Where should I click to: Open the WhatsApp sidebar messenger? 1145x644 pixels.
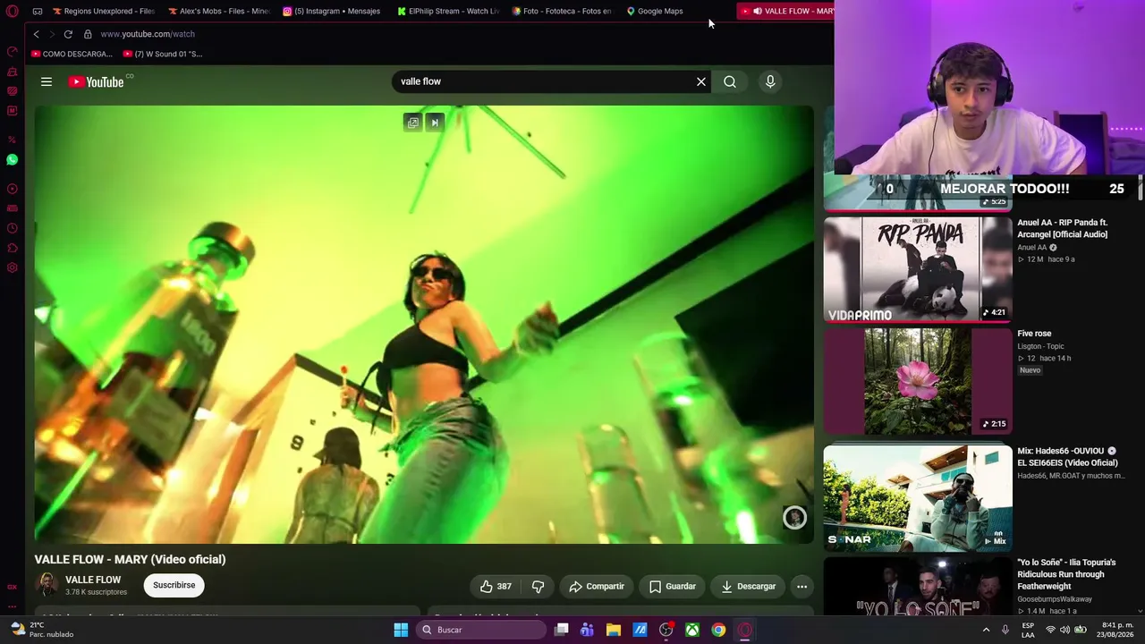pos(12,159)
